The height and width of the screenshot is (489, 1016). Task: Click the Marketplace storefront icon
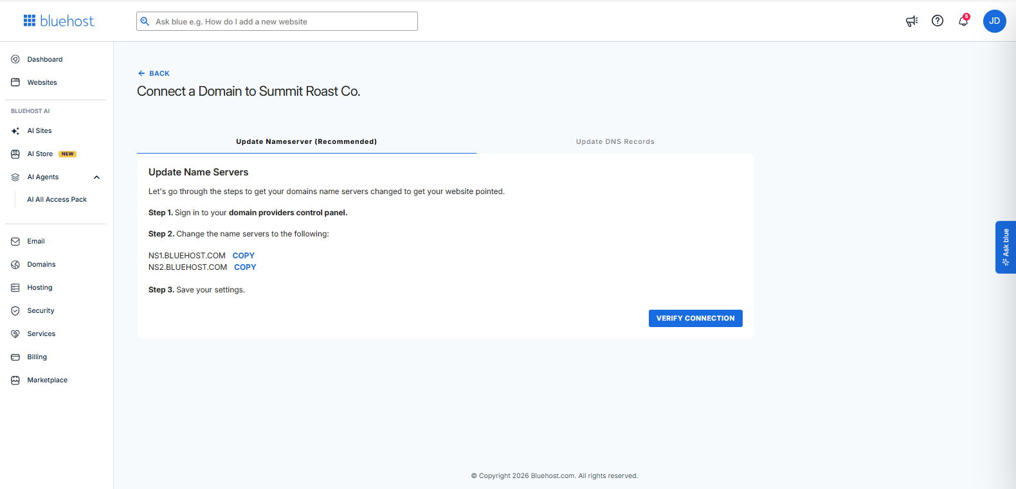(15, 380)
